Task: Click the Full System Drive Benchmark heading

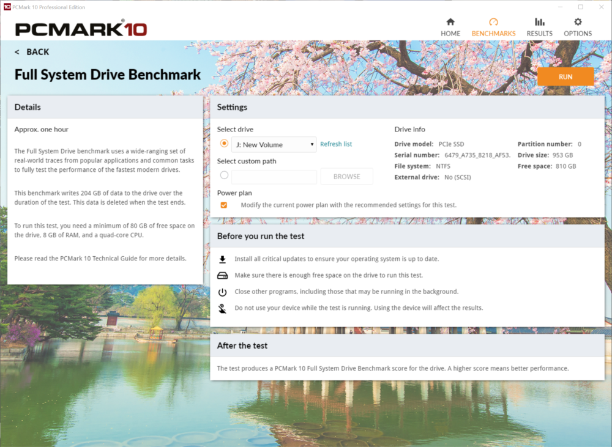Action: point(108,75)
